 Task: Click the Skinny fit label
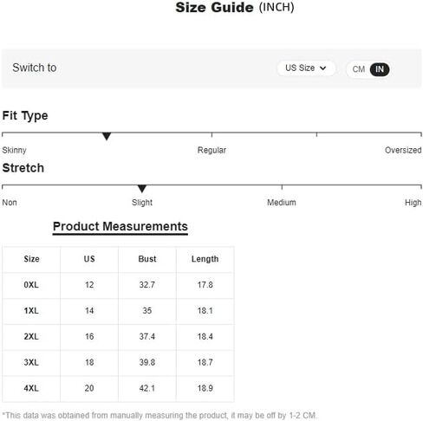[14, 150]
